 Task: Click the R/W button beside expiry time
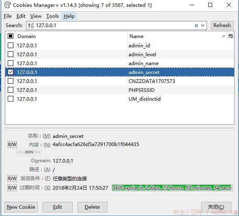coord(12,188)
